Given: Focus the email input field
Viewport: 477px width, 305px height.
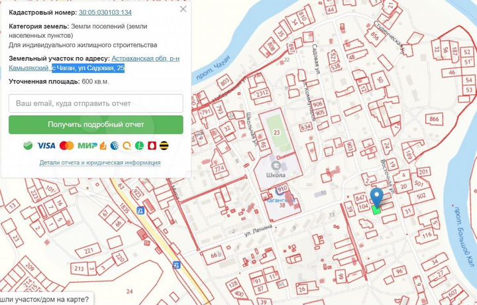Looking at the screenshot, I should (x=96, y=103).
